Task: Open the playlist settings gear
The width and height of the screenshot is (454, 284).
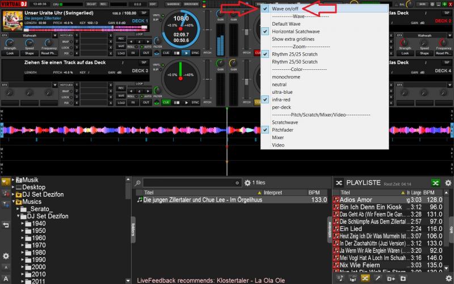Action: tap(448, 183)
